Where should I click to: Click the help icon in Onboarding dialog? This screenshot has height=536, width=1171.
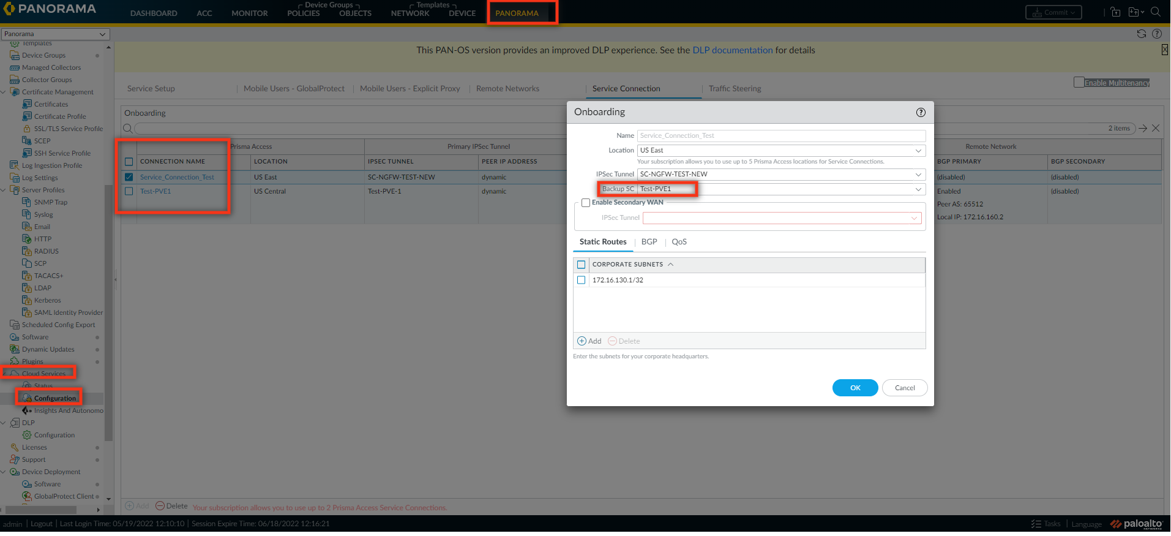(x=921, y=112)
